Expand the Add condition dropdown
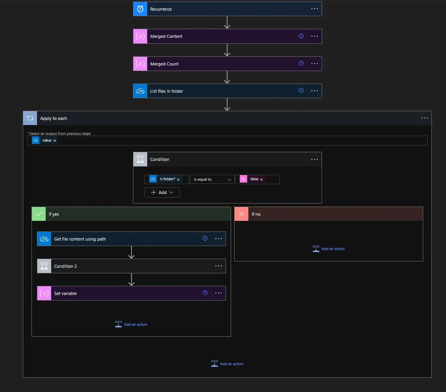 coord(162,192)
